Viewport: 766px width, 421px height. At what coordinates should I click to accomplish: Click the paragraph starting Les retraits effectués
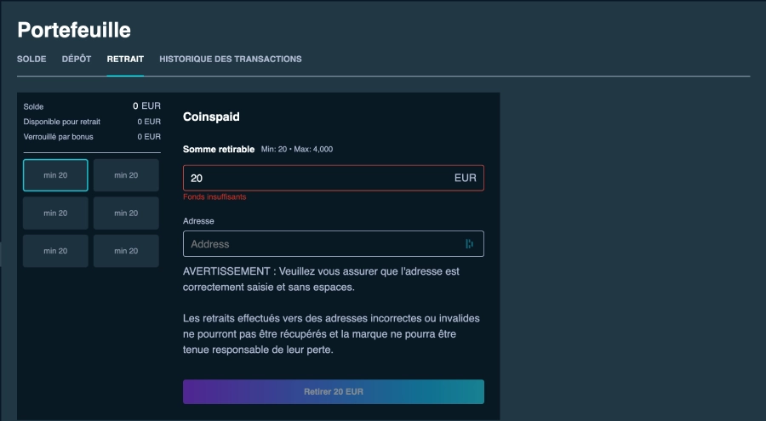click(x=331, y=334)
